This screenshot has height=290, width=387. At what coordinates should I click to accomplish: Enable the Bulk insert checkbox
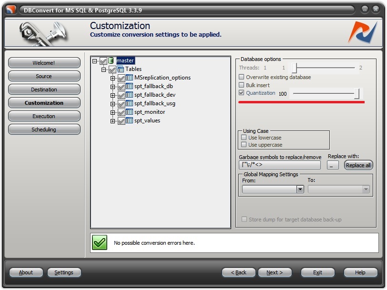(241, 85)
